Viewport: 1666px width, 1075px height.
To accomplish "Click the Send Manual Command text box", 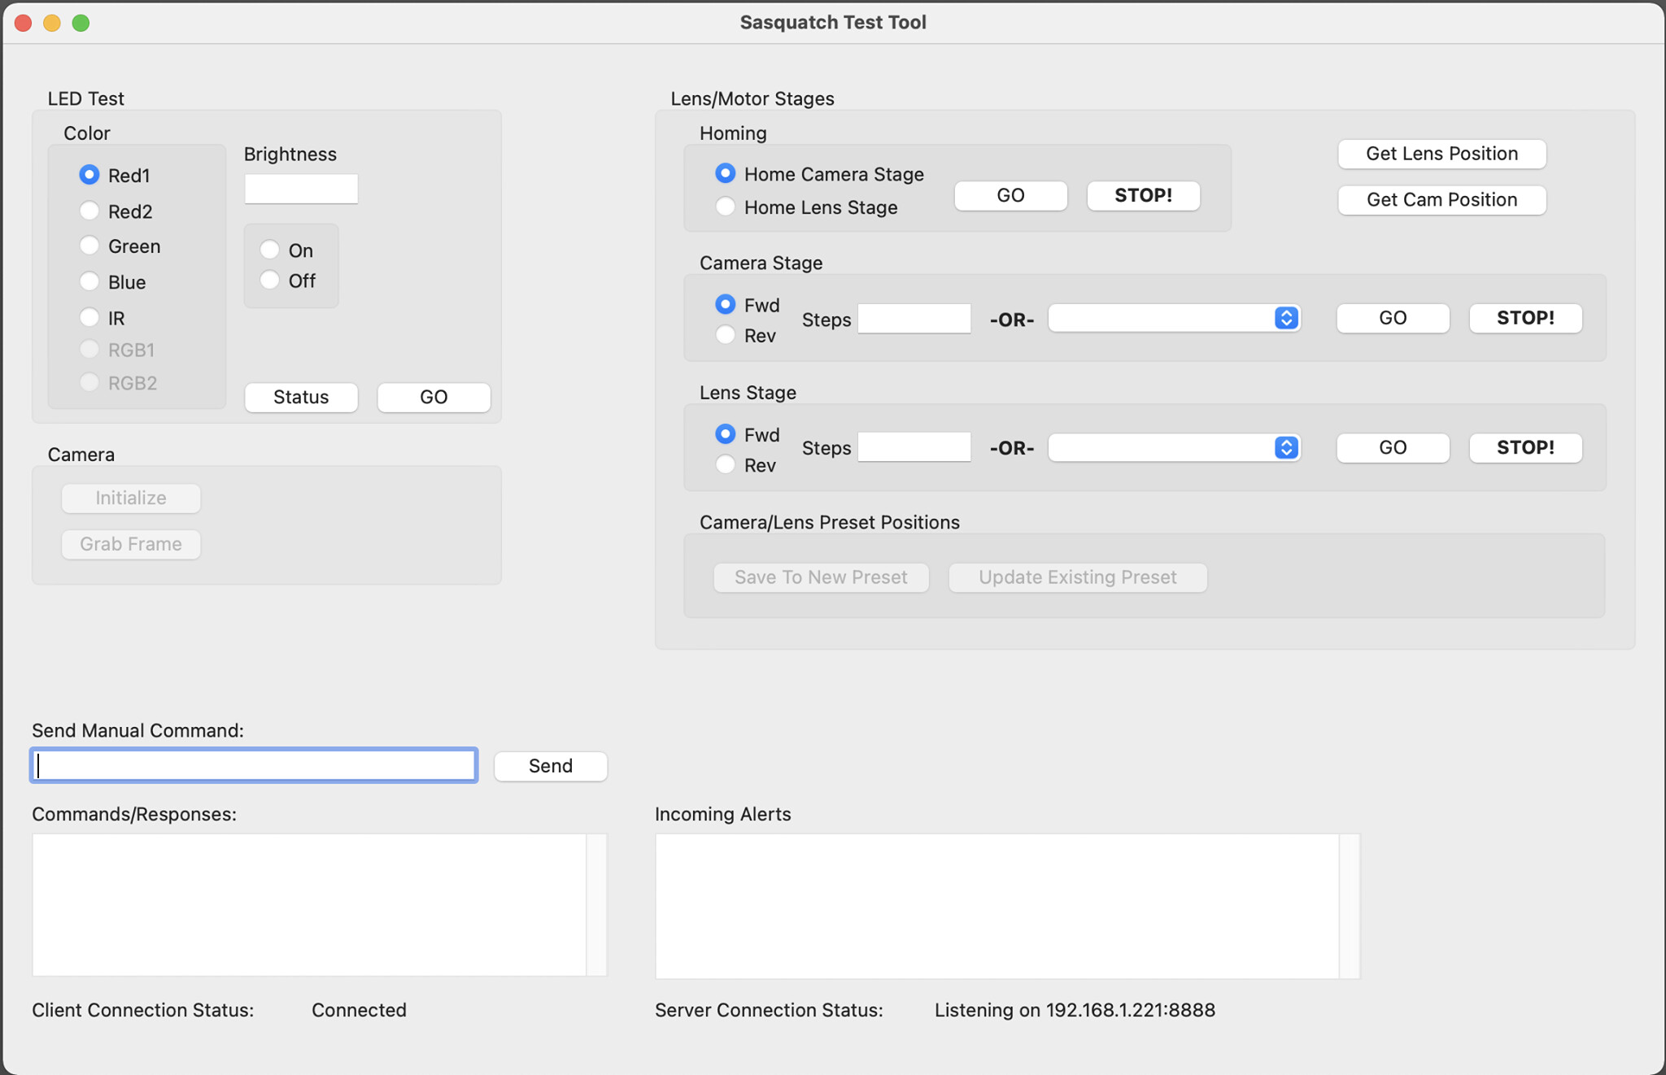I will point(254,765).
